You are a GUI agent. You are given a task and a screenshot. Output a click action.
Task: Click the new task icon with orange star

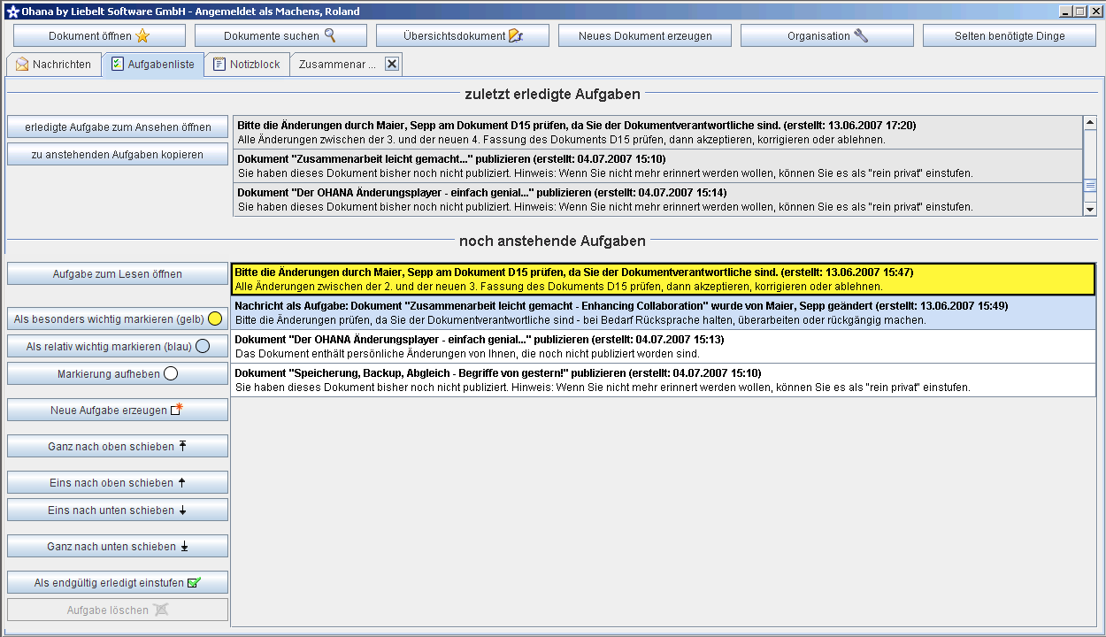click(177, 410)
